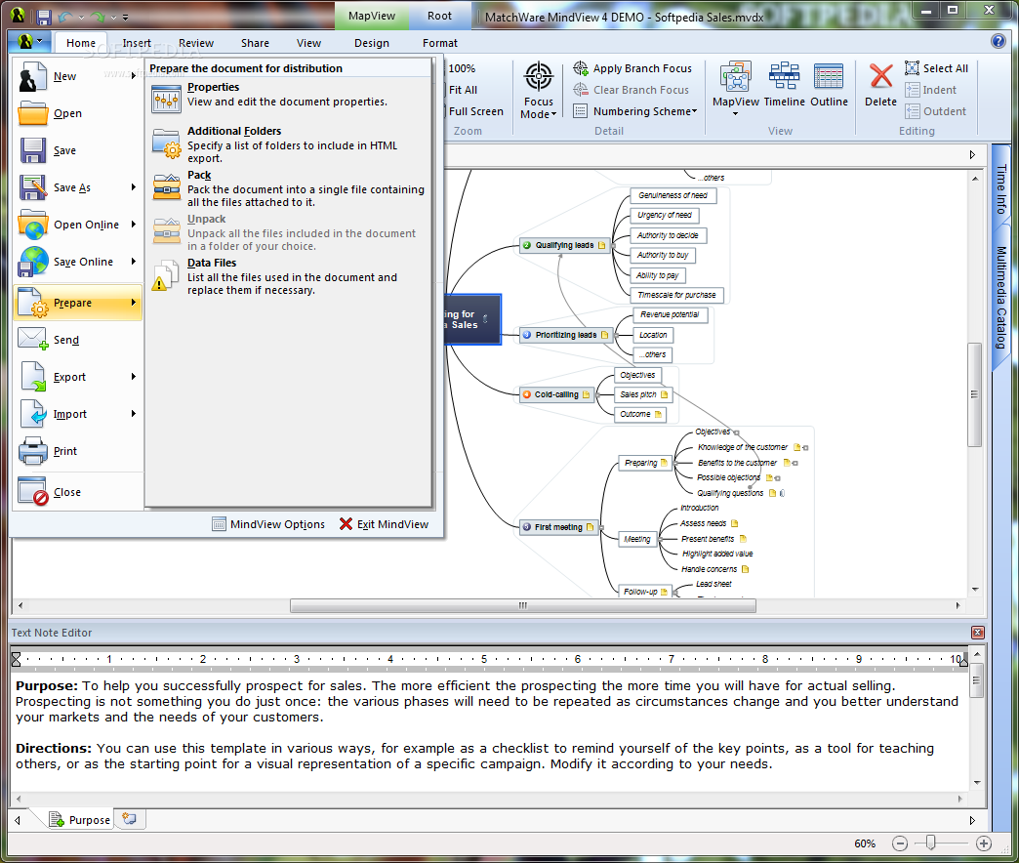This screenshot has height=863, width=1019.
Task: Select the First meeting branch
Action: click(x=559, y=527)
